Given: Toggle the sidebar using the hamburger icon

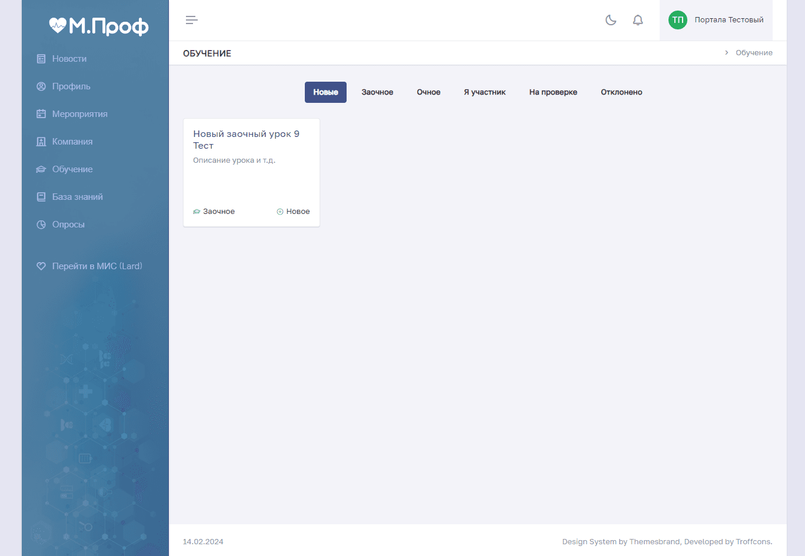Looking at the screenshot, I should (x=191, y=19).
